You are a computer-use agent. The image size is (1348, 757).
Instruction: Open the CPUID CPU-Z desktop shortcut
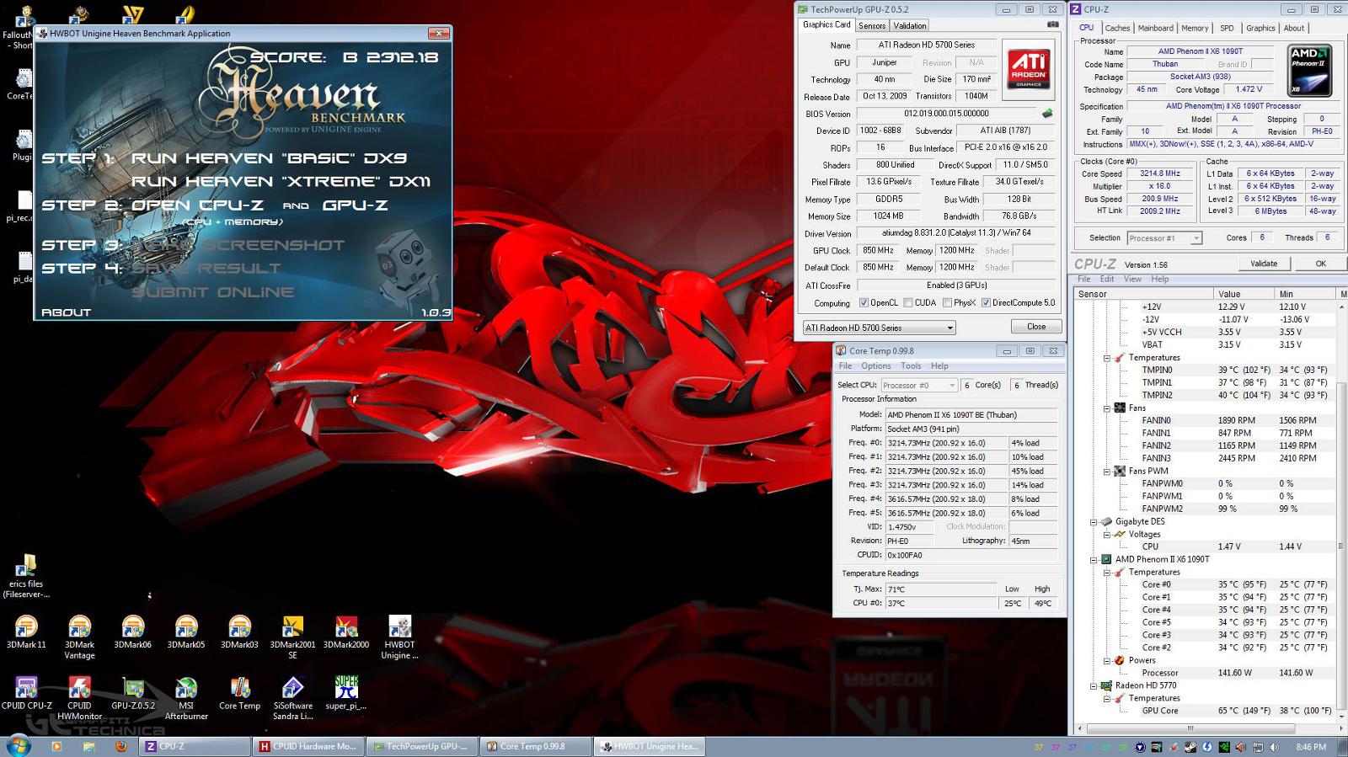(x=26, y=693)
